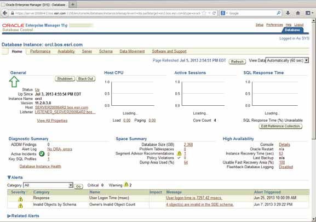Open Software and Support tab
The width and height of the screenshot is (316, 222).
(169, 51)
